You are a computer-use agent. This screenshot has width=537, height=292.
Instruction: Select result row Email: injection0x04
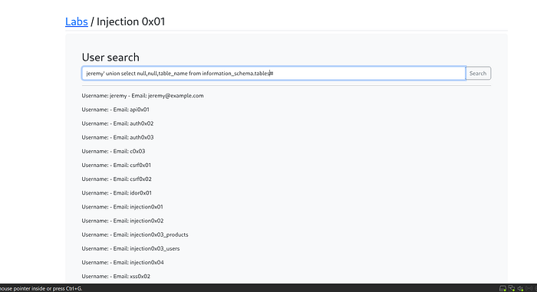123,262
